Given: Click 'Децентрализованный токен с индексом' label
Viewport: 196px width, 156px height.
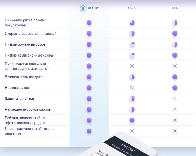Looking at the screenshot, I should [30, 131].
